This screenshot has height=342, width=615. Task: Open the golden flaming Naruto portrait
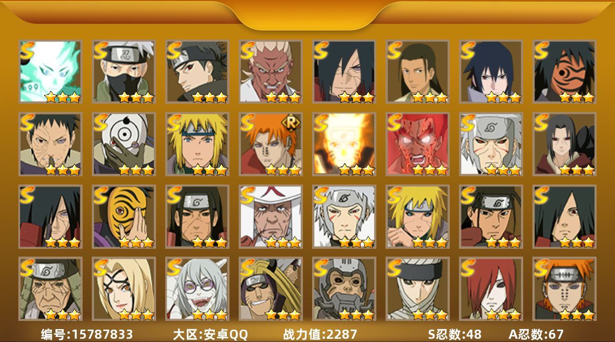[x=344, y=144]
